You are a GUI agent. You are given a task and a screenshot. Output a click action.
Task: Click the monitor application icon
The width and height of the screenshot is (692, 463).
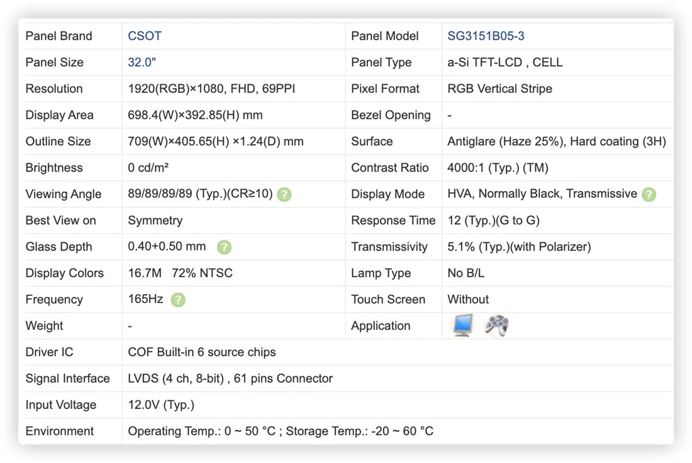click(x=462, y=325)
